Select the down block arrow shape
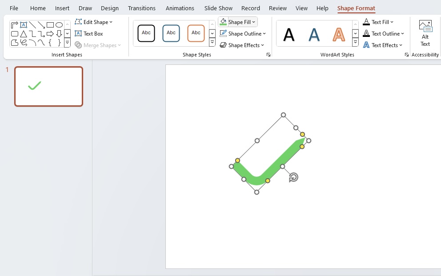Image resolution: width=441 pixels, height=276 pixels. pos(59,34)
